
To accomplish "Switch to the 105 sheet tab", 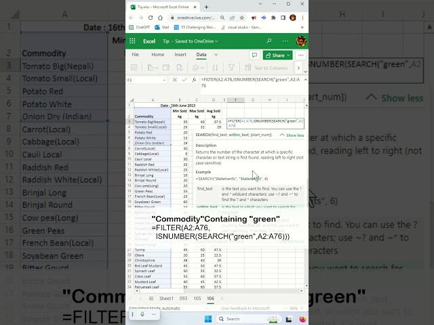I will click(x=197, y=299).
